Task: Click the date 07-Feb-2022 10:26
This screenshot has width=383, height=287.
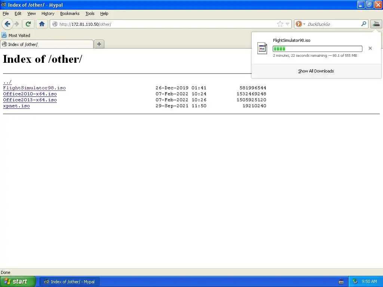Action: click(x=181, y=100)
